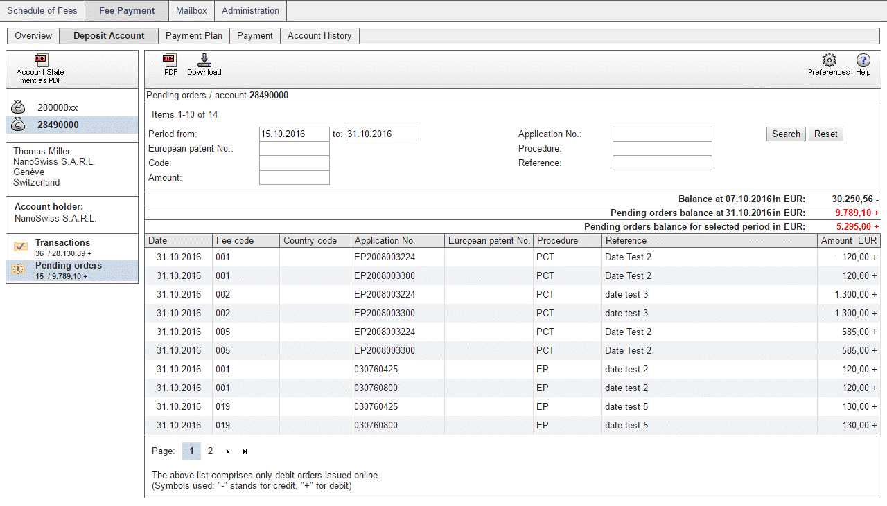Select the money bag icon for 280000xx

click(x=19, y=107)
